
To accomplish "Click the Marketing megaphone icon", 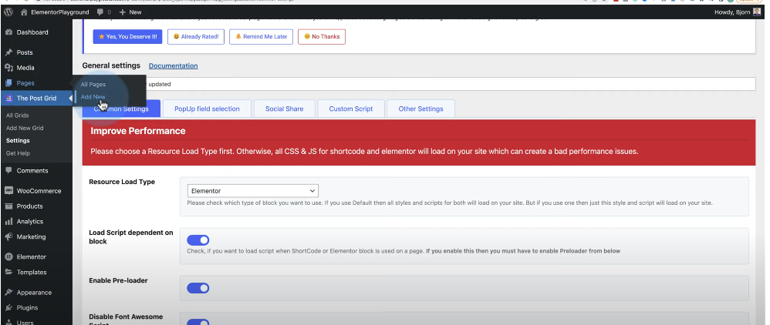I will [x=8, y=236].
